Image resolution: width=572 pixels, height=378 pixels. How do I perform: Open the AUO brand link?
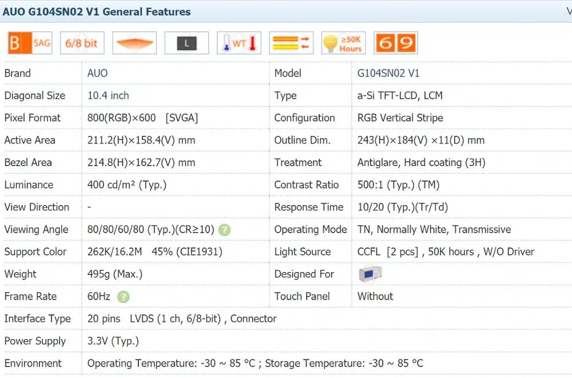97,73
